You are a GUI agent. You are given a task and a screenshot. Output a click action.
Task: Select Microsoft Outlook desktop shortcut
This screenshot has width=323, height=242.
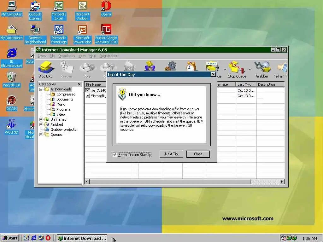[x=82, y=11]
